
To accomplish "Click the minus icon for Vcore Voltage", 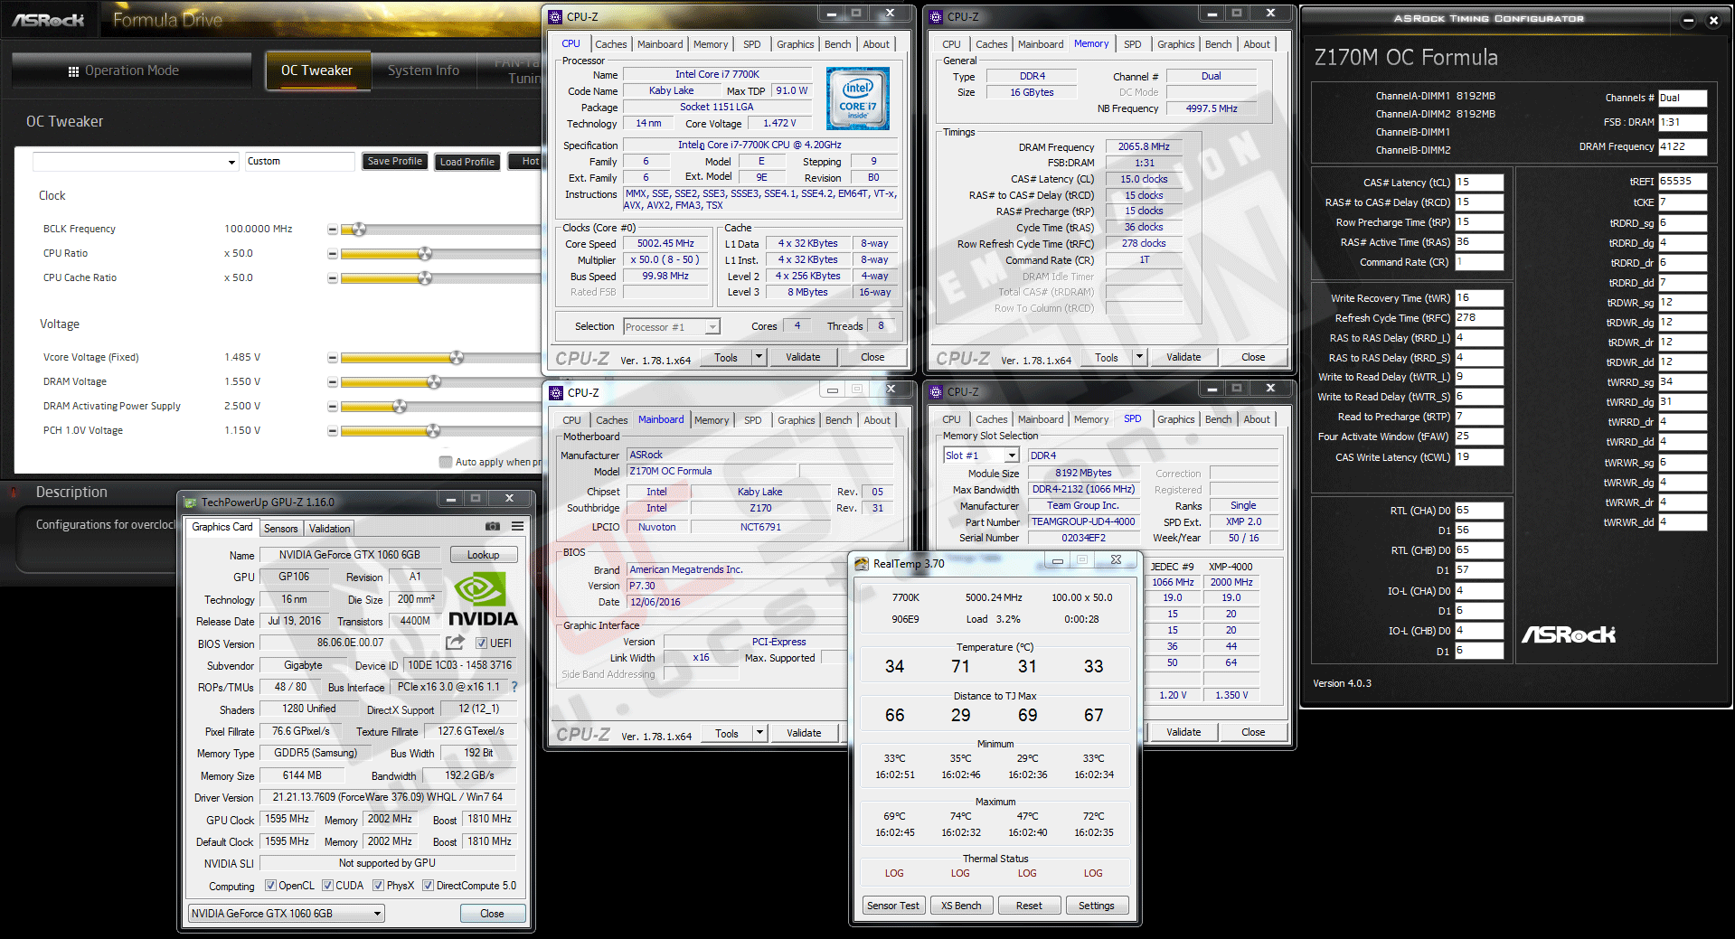I will pyautogui.click(x=333, y=358).
